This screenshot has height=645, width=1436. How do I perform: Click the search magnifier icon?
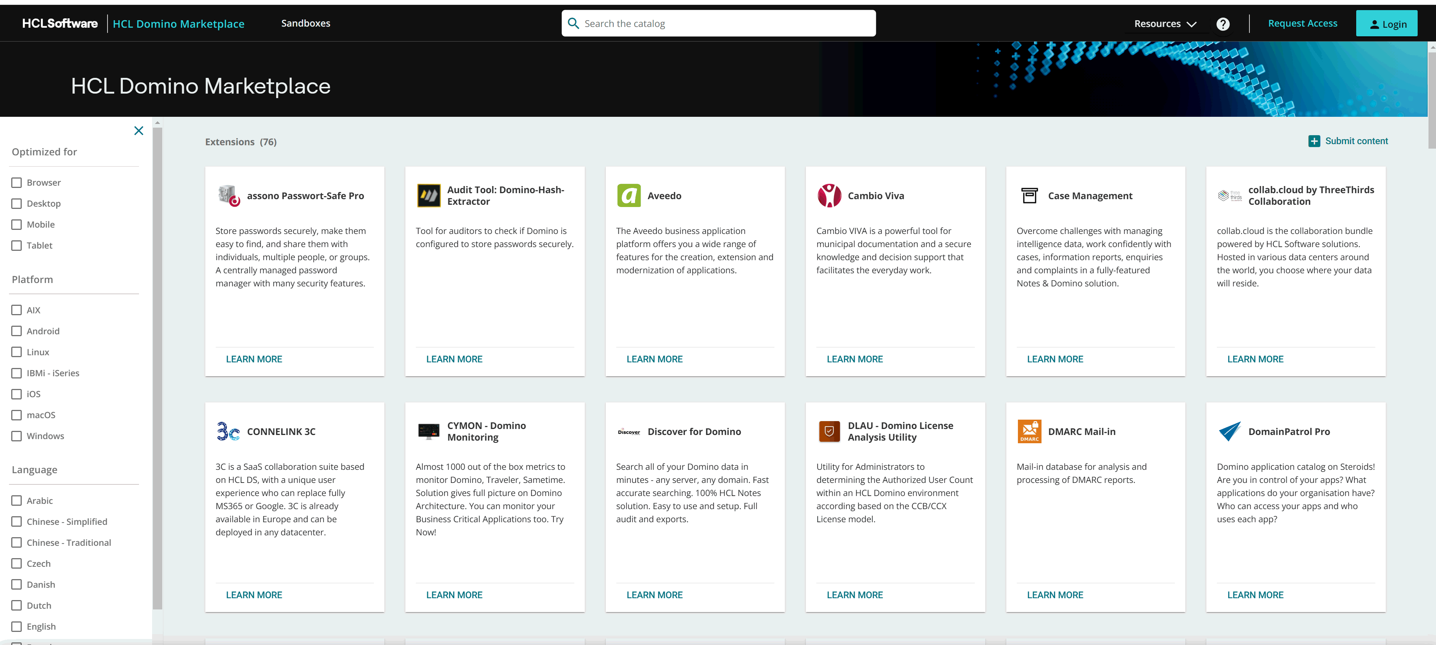(573, 23)
